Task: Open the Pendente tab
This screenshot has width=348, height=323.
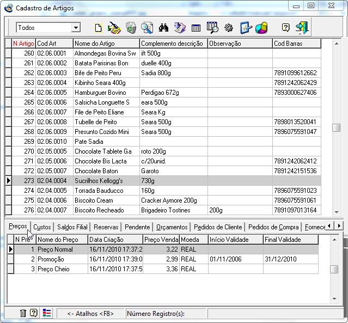Action: pyautogui.click(x=137, y=227)
